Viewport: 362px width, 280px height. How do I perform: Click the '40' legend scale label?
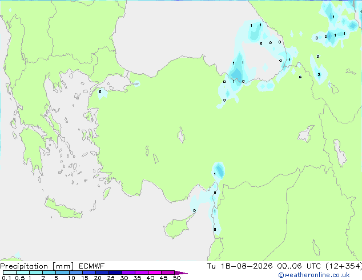[150, 278]
